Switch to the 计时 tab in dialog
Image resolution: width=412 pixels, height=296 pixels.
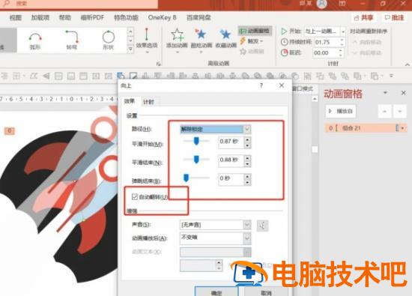[148, 102]
